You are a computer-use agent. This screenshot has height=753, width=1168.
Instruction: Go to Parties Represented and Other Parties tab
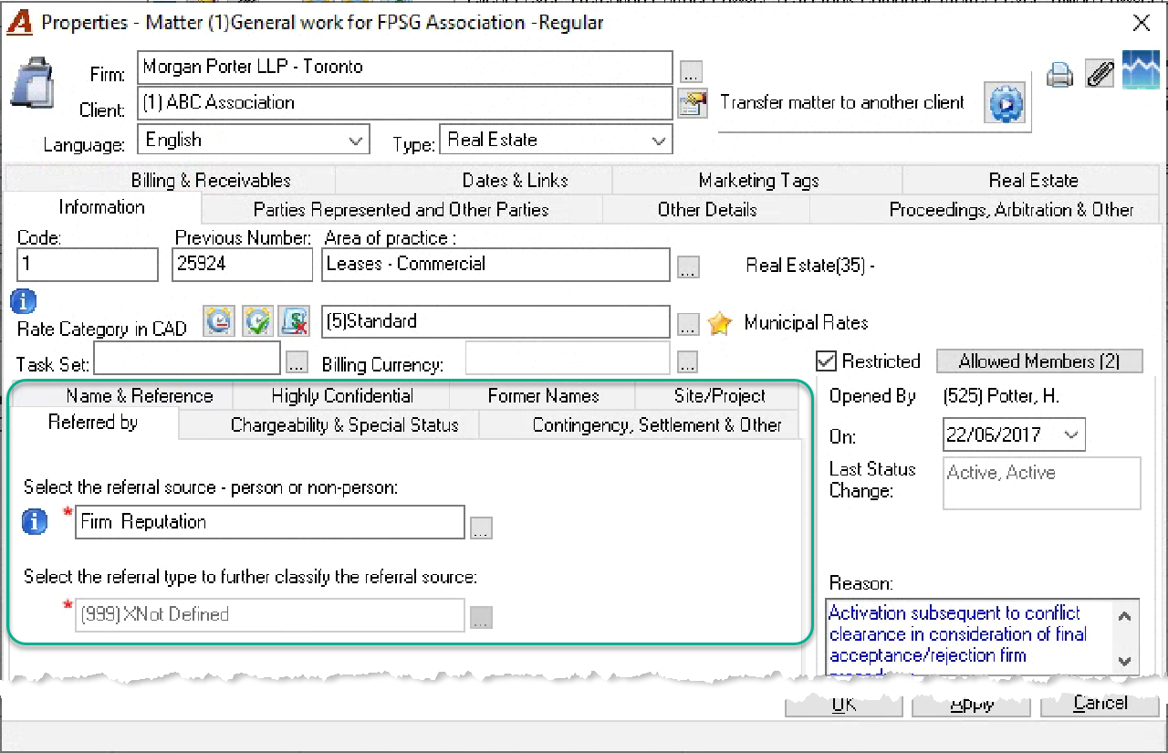click(x=401, y=209)
